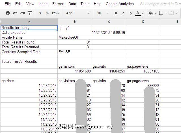The width and height of the screenshot is (181, 133).
Task: Open the Arial font dropdown
Action: click(77, 13)
